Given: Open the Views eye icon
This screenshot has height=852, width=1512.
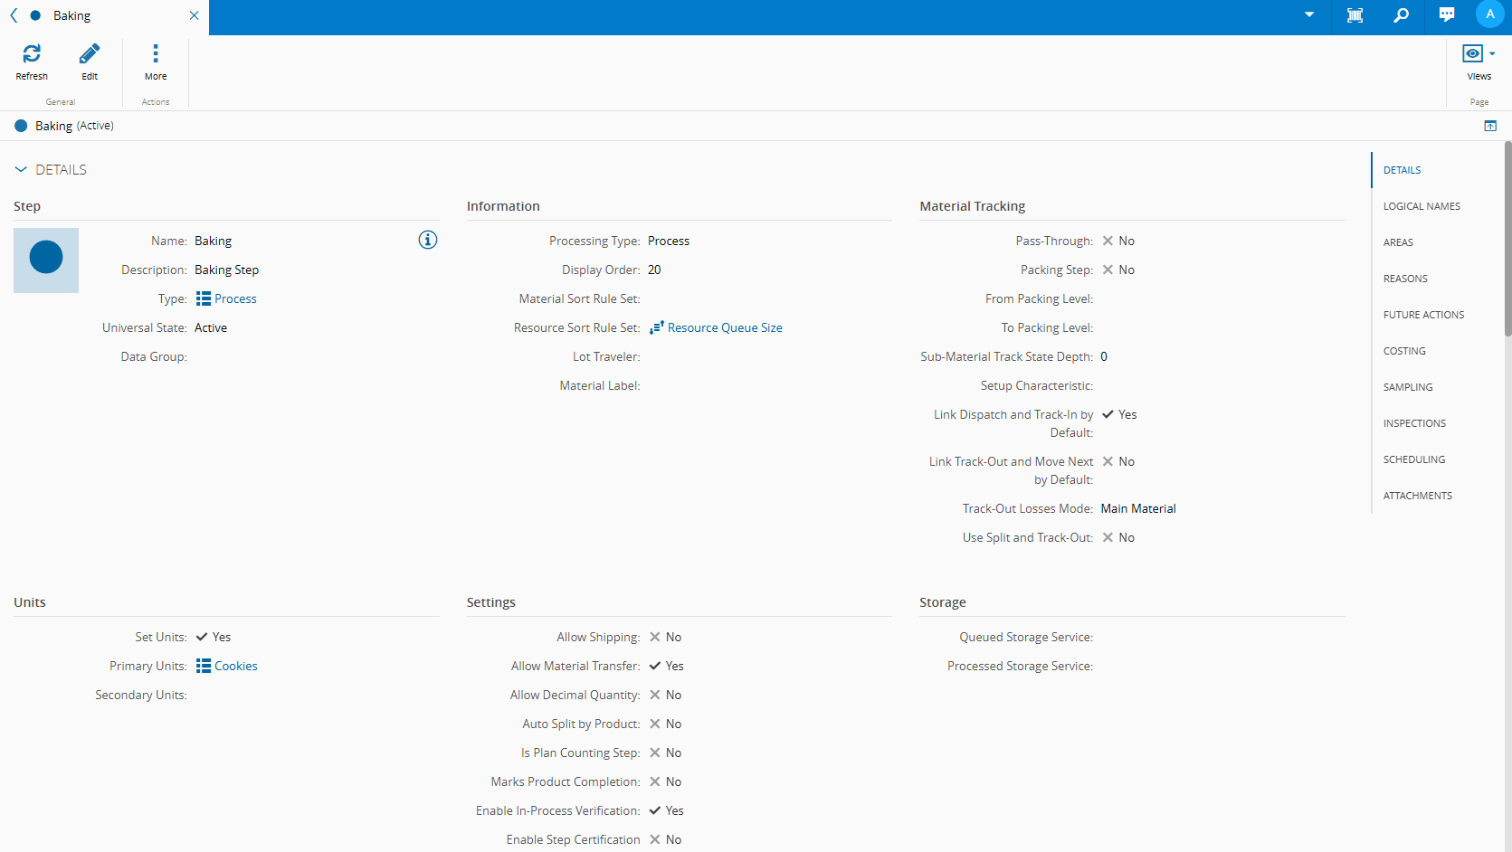Looking at the screenshot, I should (1472, 53).
